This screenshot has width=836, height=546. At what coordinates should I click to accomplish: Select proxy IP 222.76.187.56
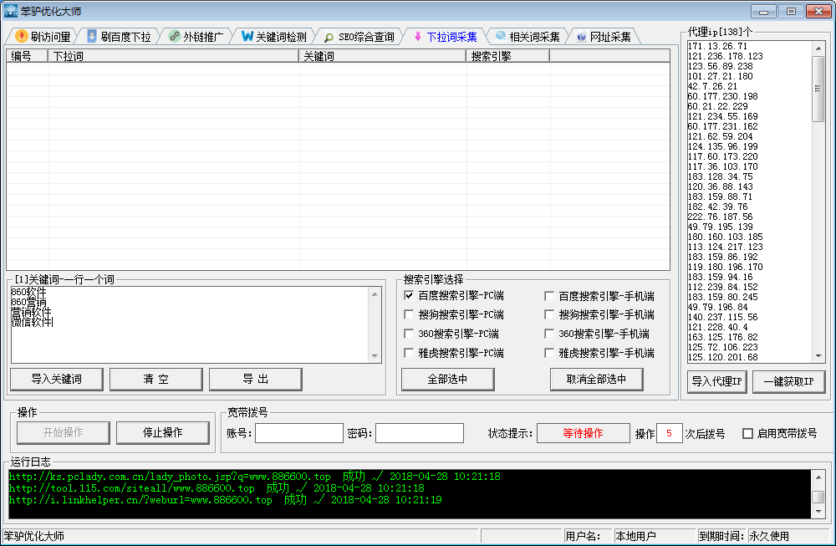(720, 217)
